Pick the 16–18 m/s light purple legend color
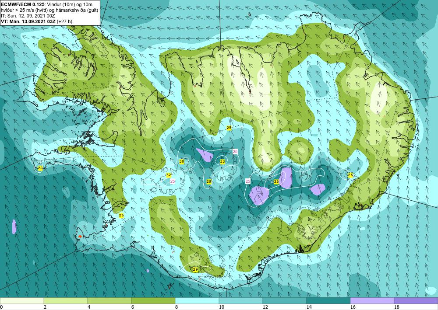 pyautogui.click(x=372, y=300)
